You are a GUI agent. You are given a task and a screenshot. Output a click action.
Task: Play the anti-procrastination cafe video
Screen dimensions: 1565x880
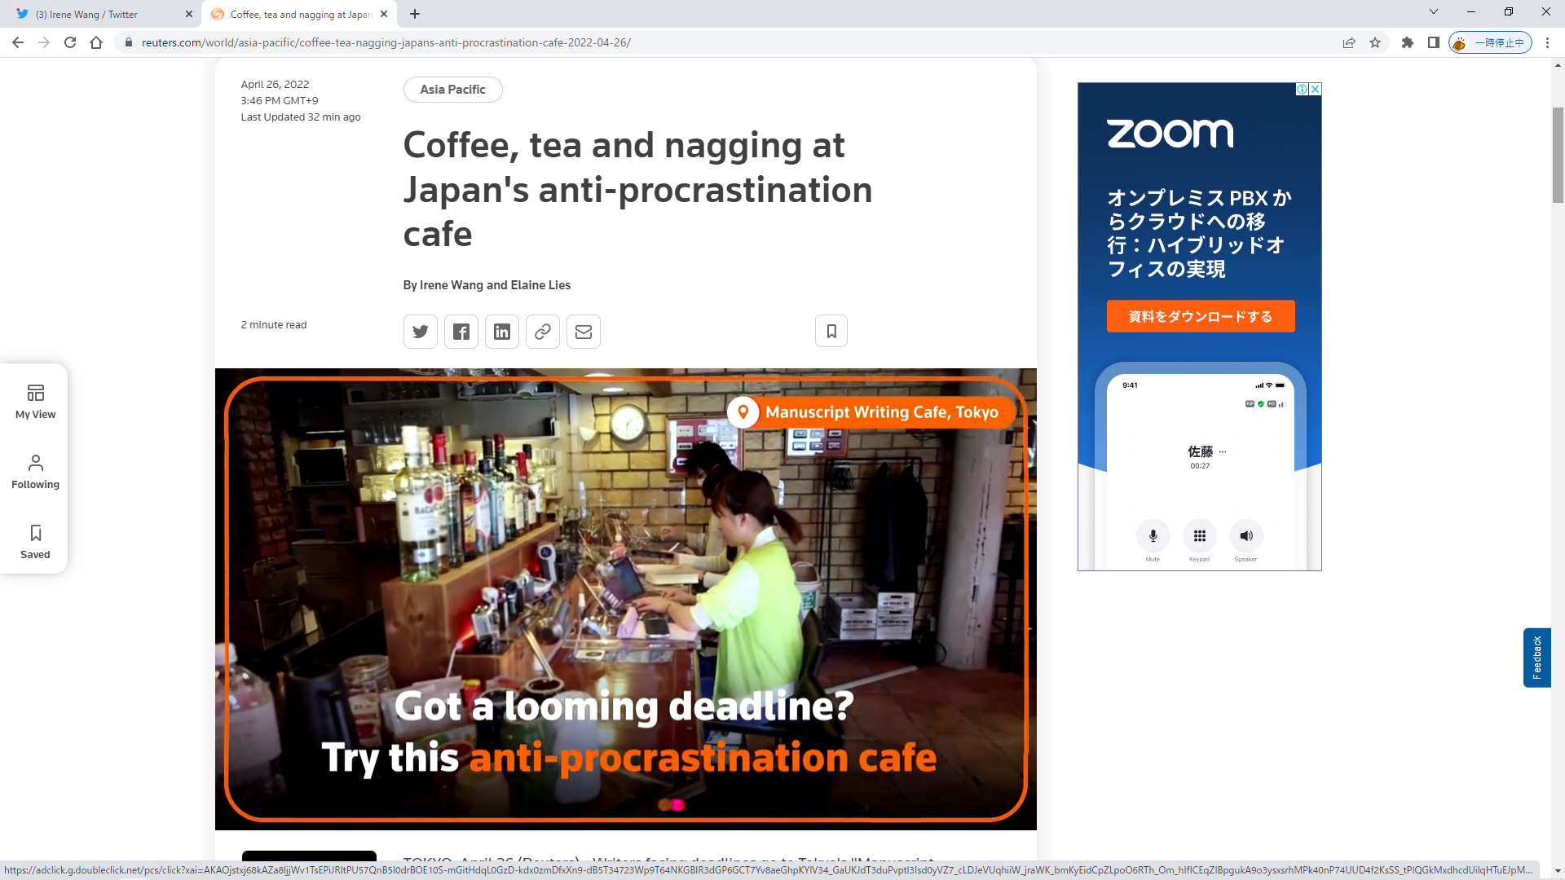[x=625, y=599]
